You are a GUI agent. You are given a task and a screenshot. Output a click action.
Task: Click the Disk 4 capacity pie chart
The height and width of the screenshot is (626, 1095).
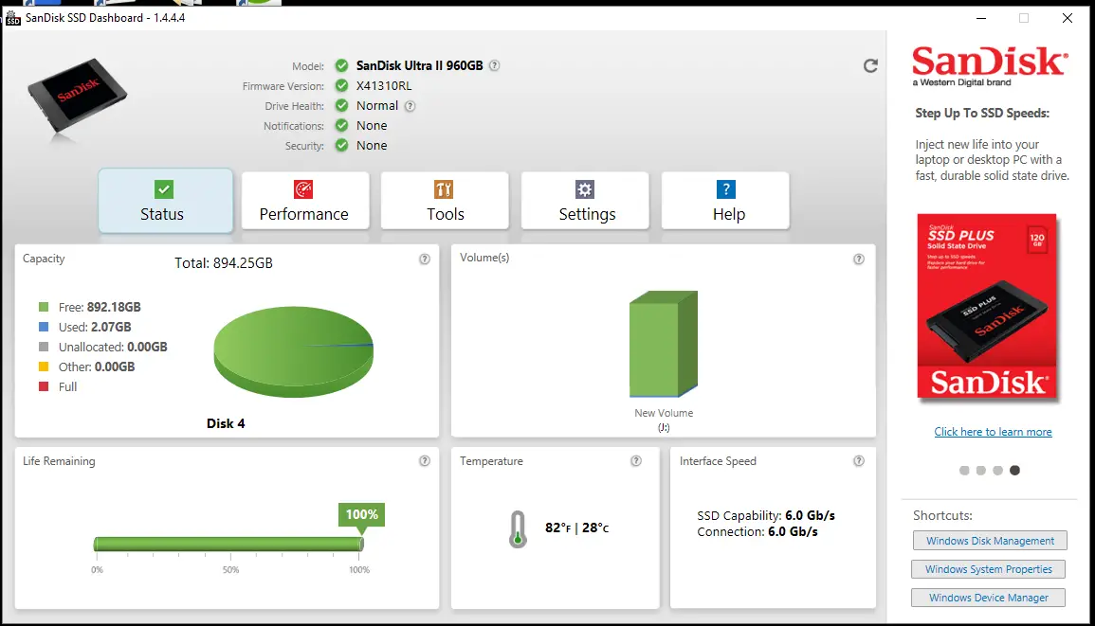point(293,351)
